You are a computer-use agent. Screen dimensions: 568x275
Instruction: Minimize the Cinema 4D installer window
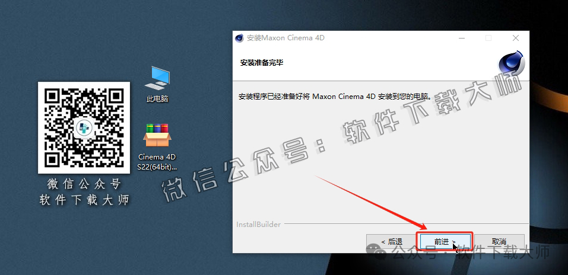(x=461, y=38)
